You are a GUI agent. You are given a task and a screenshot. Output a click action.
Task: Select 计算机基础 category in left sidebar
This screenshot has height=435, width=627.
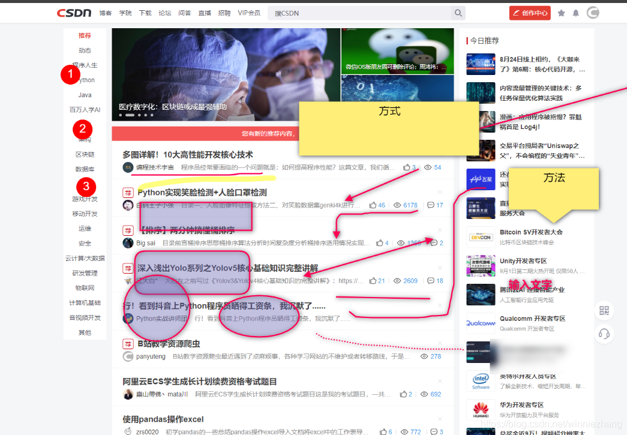click(85, 302)
